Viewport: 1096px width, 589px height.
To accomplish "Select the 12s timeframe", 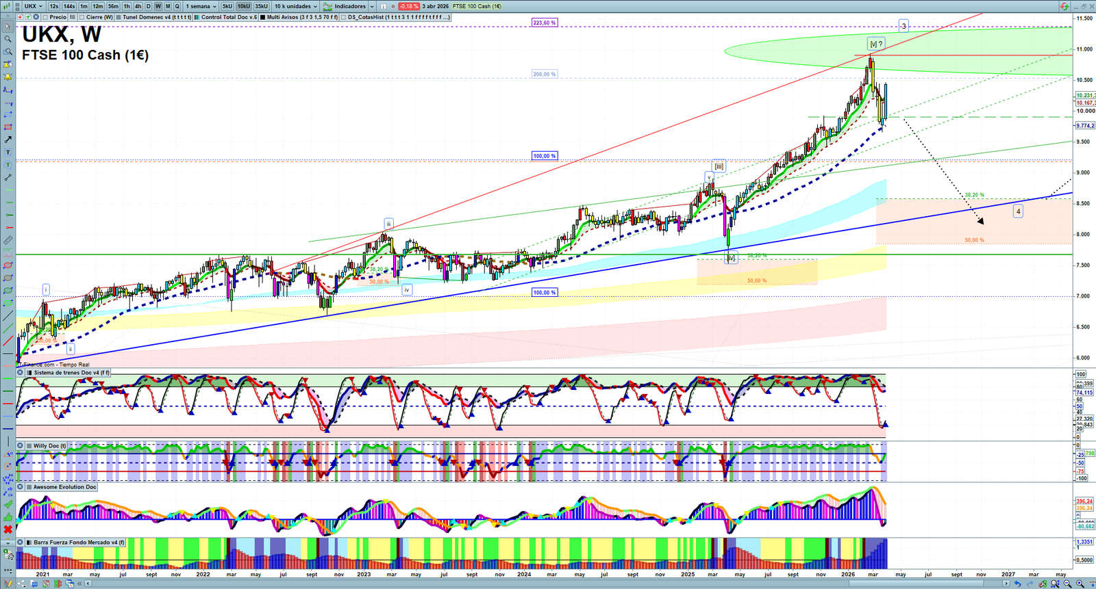I will coord(54,6).
